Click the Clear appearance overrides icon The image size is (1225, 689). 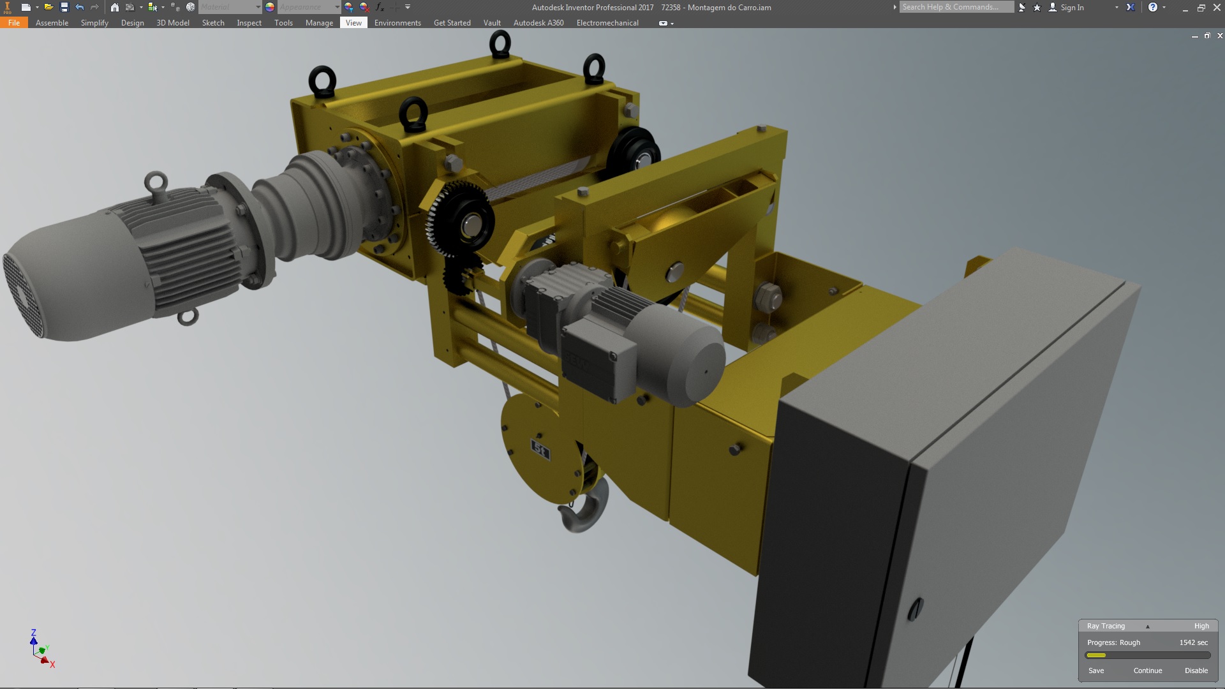(364, 7)
